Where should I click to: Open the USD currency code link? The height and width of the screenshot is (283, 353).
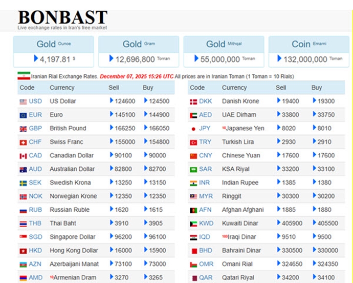coord(36,102)
